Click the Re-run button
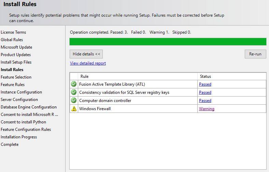This screenshot has width=269, height=172. click(255, 54)
